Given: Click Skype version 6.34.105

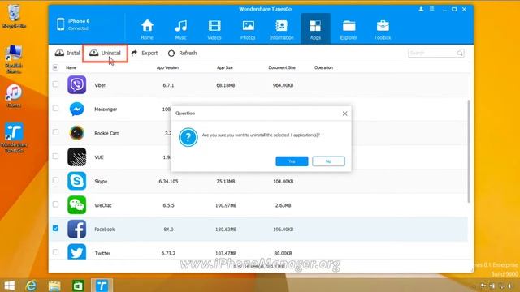Looking at the screenshot, I should 168,182.
